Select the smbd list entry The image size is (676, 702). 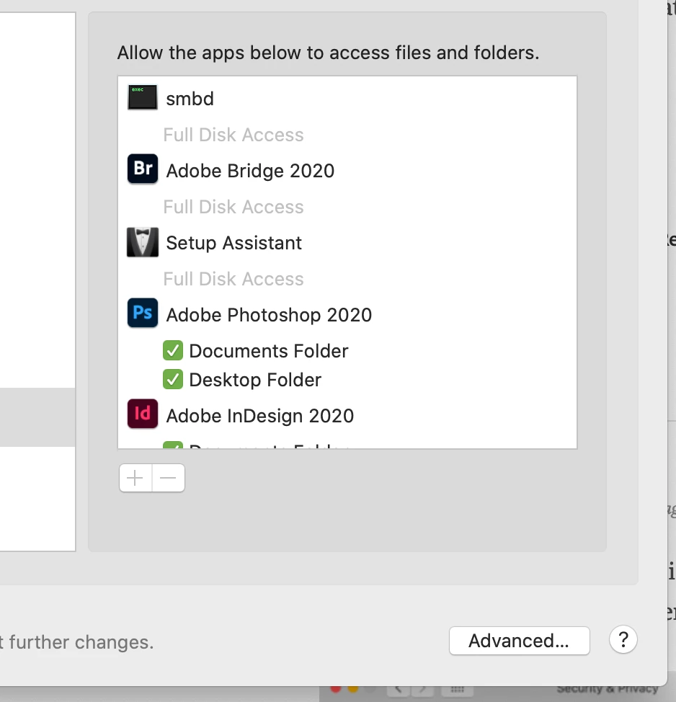tap(190, 99)
